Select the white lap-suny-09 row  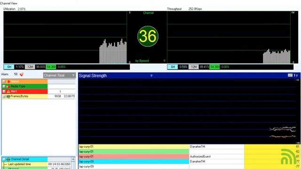(x=189, y=167)
